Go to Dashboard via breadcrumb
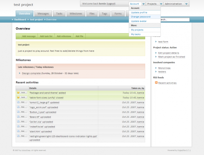The image size is (204, 155). 20,19
